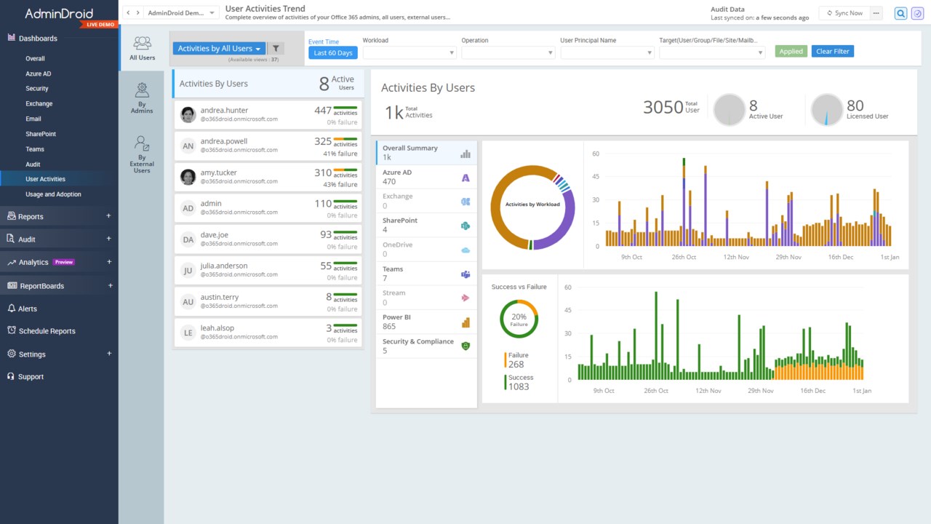Open the AdminDroid Demo tenant dropdown
The width and height of the screenshot is (931, 524).
pos(181,13)
